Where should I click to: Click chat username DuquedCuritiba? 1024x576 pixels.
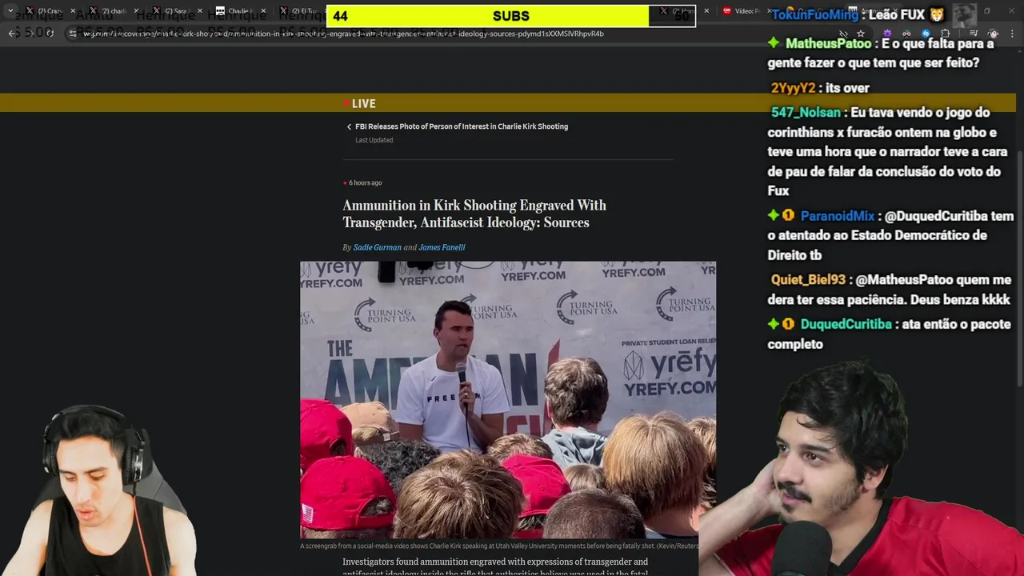846,324
